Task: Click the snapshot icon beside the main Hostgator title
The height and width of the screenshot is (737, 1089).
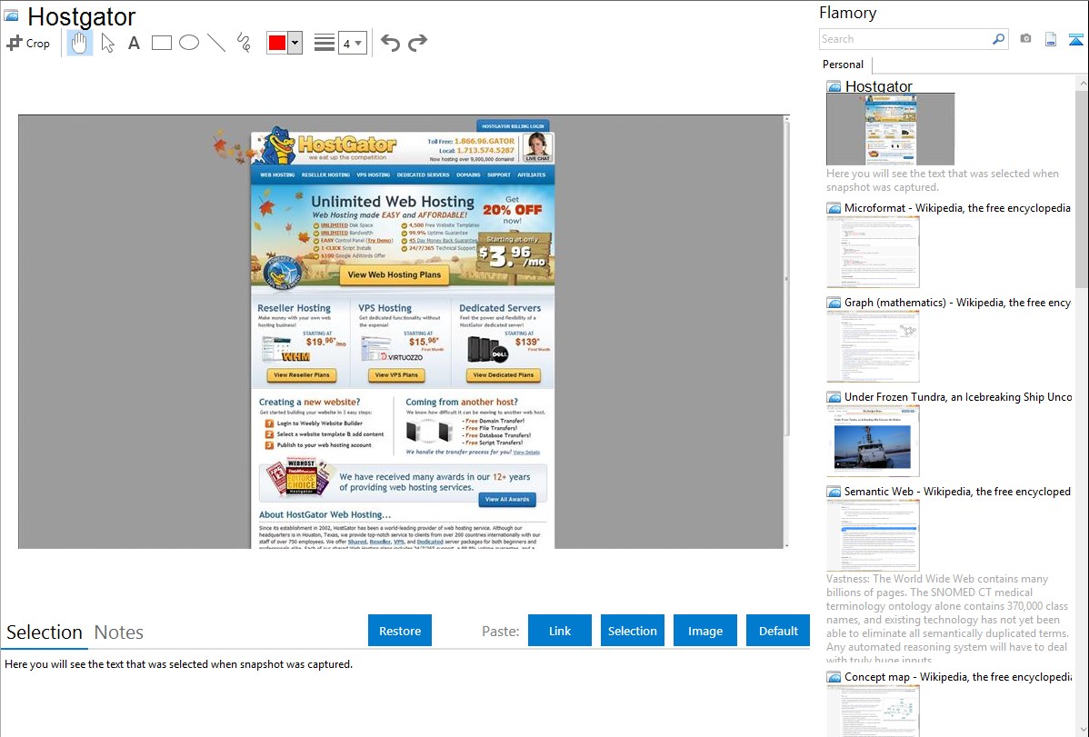Action: [x=11, y=15]
